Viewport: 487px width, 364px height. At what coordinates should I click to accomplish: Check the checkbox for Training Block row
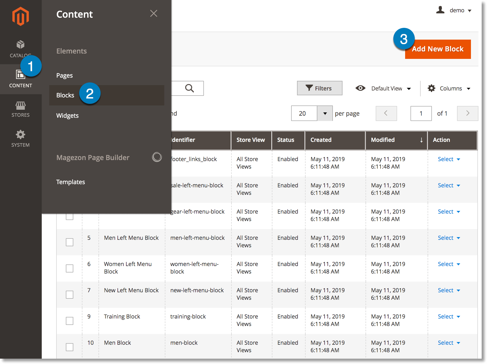(69, 321)
